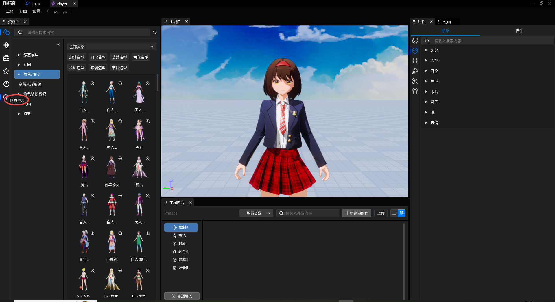This screenshot has height=302, width=555.
Task: Expand the 眉毛 property group
Action: pyautogui.click(x=426, y=81)
